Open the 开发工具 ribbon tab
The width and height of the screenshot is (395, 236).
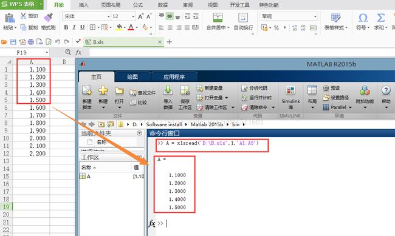pyautogui.click(x=239, y=5)
